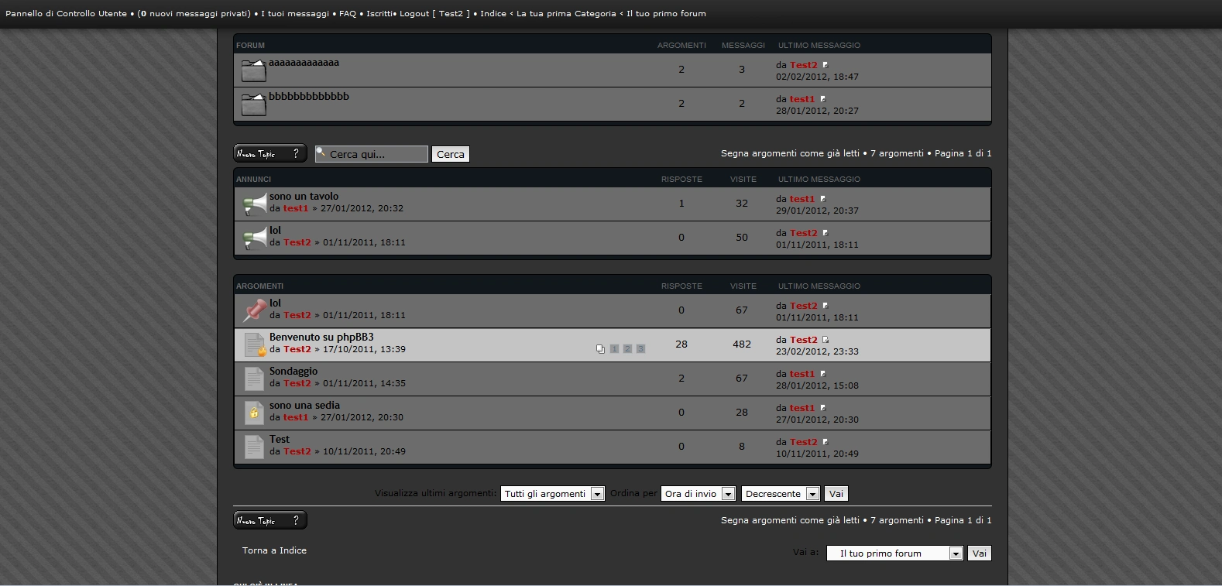Open topic 'Test'
The height and width of the screenshot is (586, 1222).
[280, 440]
